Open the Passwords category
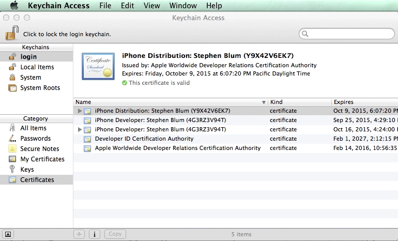 (35, 139)
